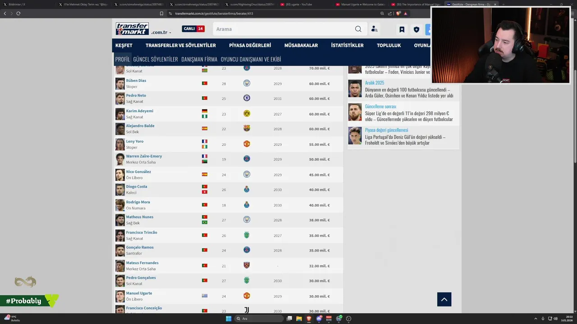Click the bookmark watchlist icon in site header
577x324 pixels.
click(x=402, y=29)
